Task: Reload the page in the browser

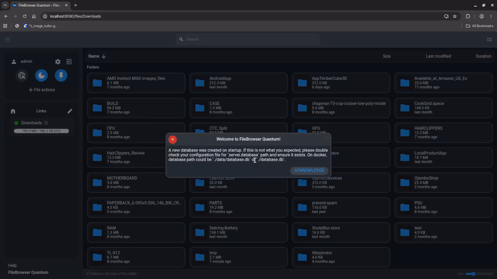Action: (24, 16)
